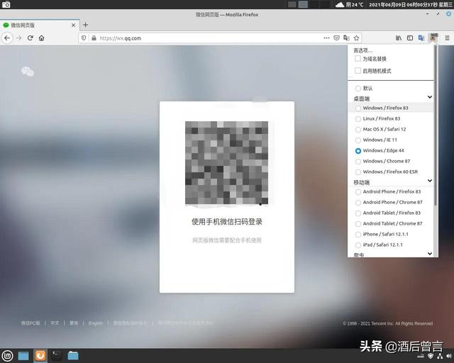Open 首选项 in the extension popup

362,50
